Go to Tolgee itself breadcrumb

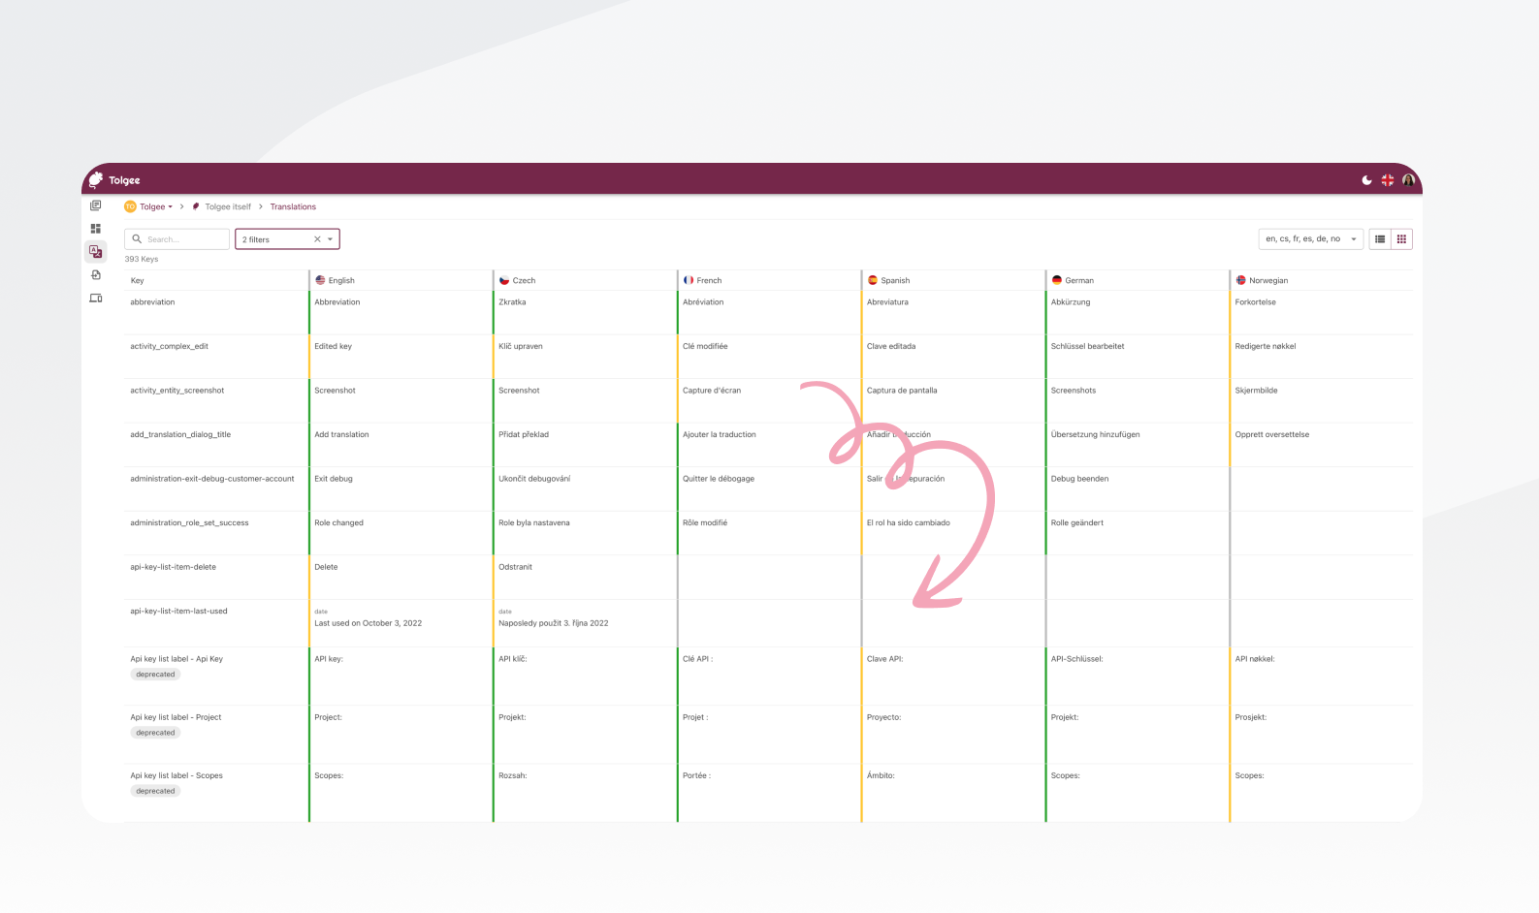coord(227,206)
